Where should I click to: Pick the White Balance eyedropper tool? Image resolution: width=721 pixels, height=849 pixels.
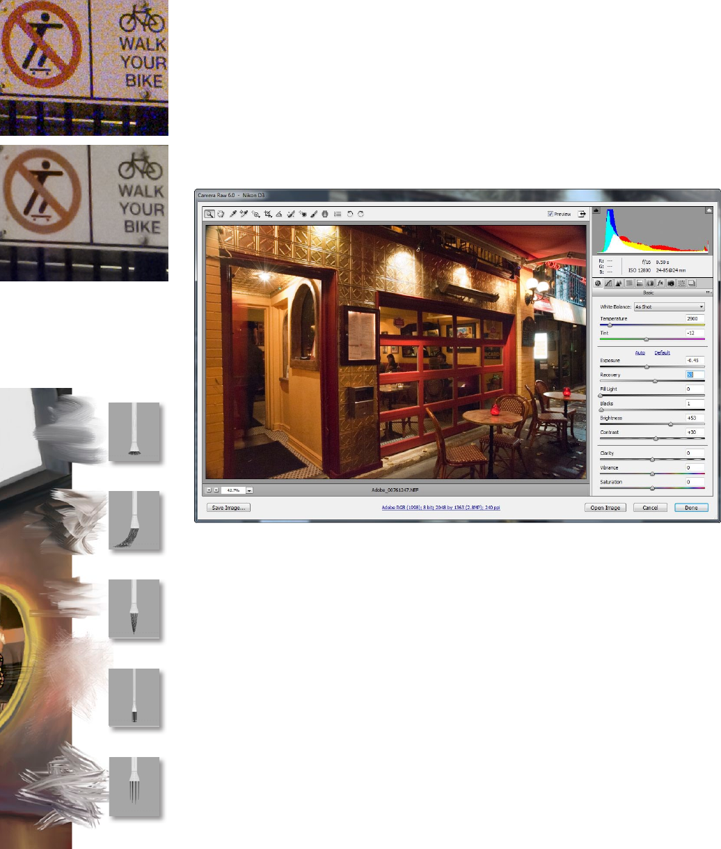233,215
